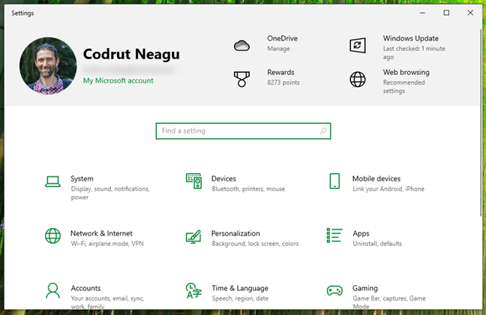Click the 8273 points text
486x315 pixels.
(x=283, y=82)
